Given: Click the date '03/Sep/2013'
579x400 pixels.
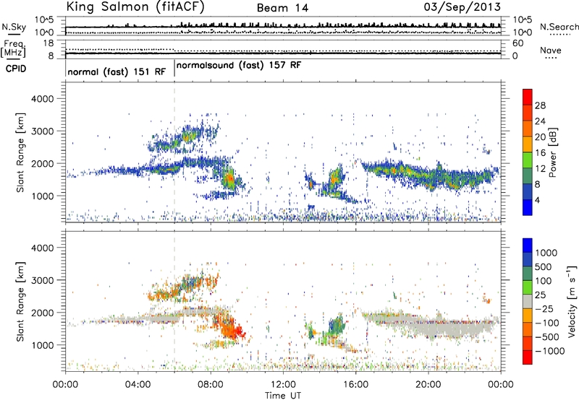Looking at the screenshot, I should coord(462,7).
